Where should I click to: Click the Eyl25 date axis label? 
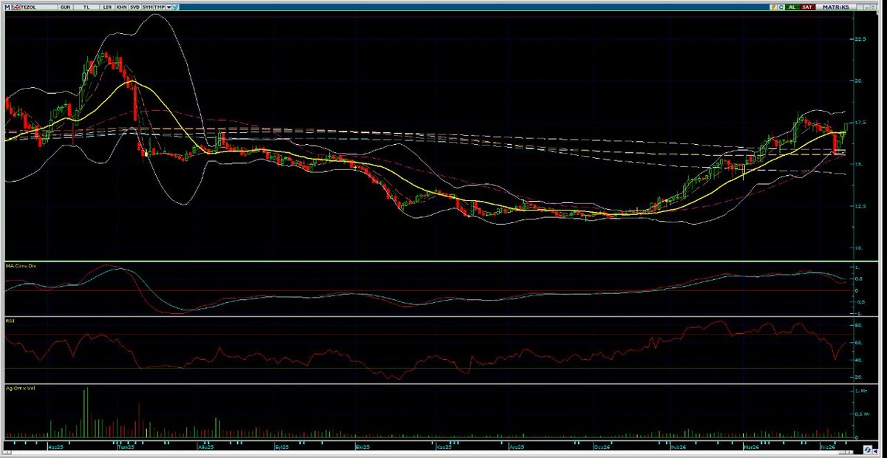click(x=282, y=447)
